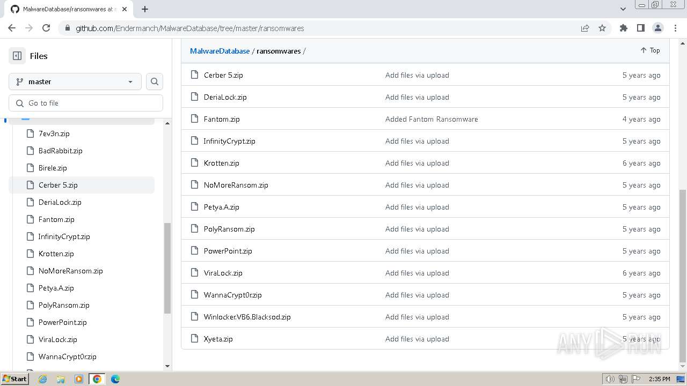687x386 pixels.
Task: Open the Added Fantom Ransomware commit
Action: 432,119
